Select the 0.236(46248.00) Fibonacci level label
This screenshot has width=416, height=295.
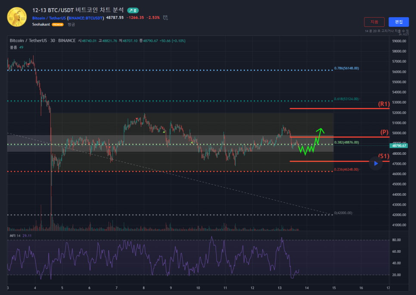click(x=347, y=169)
